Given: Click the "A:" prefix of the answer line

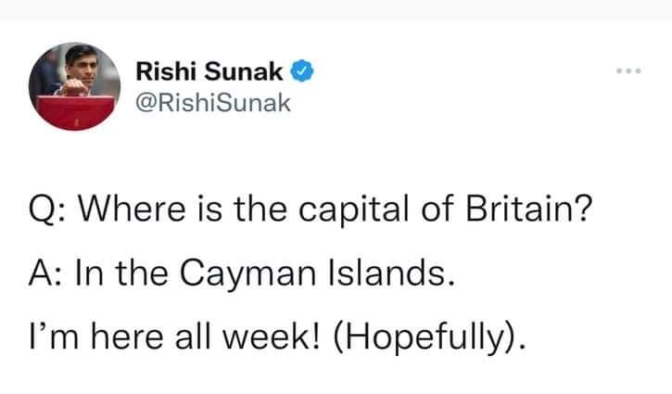Looking at the screenshot, I should click(46, 273).
